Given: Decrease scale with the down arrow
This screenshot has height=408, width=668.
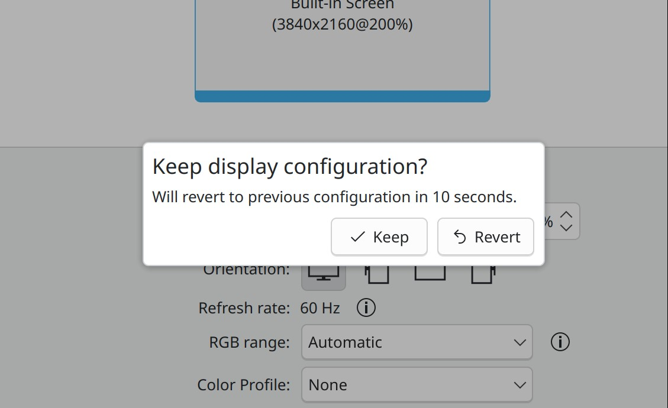Looking at the screenshot, I should [566, 228].
